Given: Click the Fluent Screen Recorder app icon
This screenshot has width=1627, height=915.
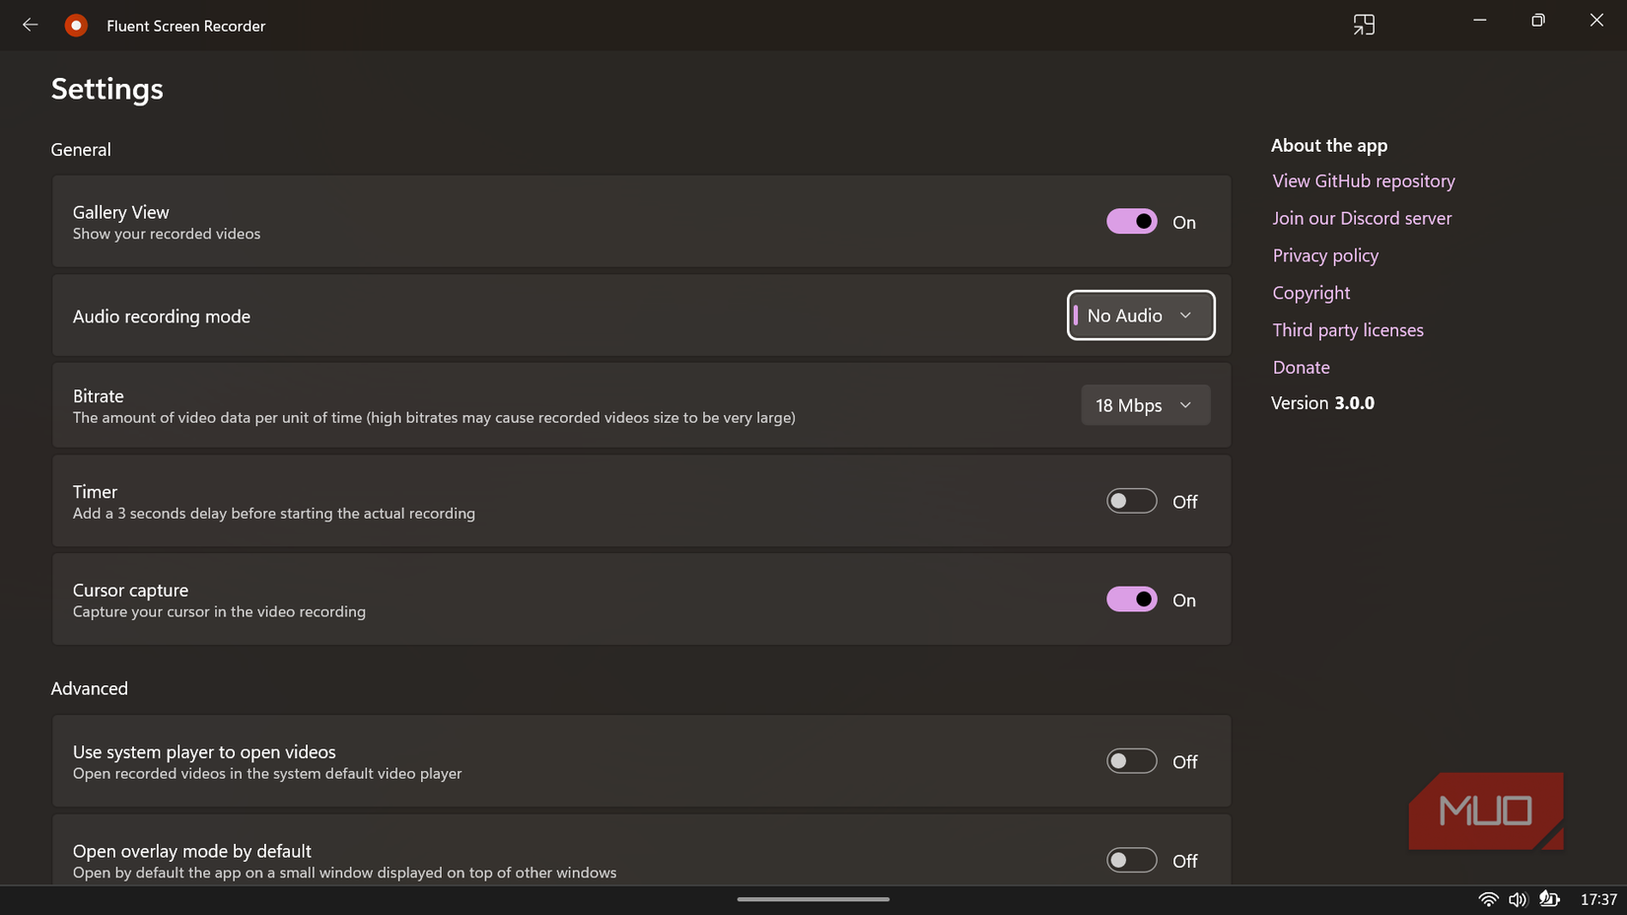Looking at the screenshot, I should pyautogui.click(x=76, y=25).
